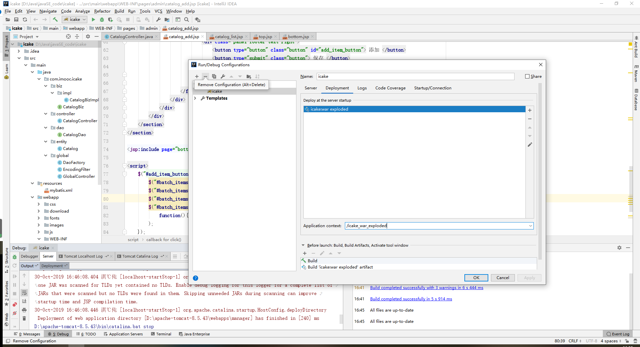Image resolution: width=640 pixels, height=347 pixels.
Task: Expand the Templates node
Action: (195, 98)
